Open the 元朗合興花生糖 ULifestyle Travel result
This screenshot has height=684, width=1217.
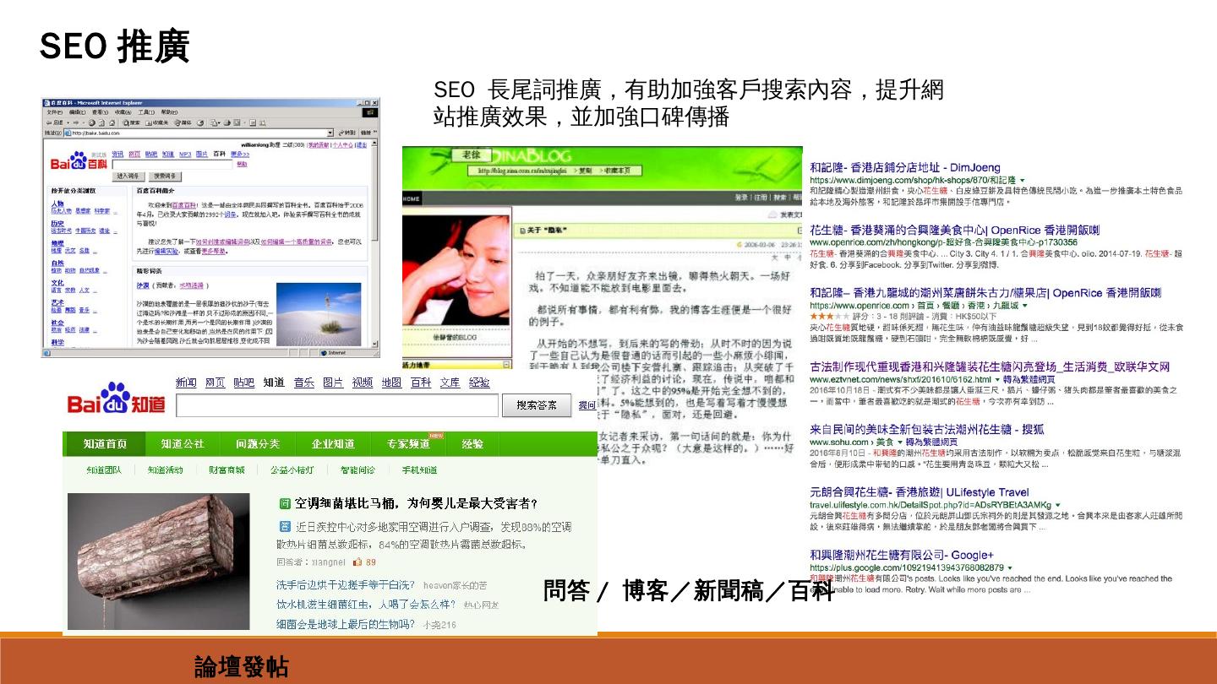tap(920, 492)
